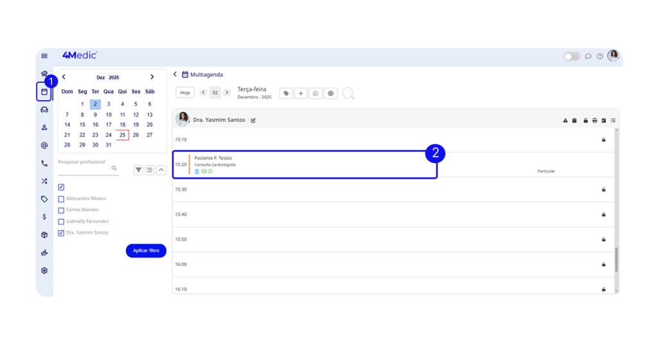The height and width of the screenshot is (345, 658).
Task: Click edit icon next to Dra. Yasmim Santos
Action: [253, 120]
